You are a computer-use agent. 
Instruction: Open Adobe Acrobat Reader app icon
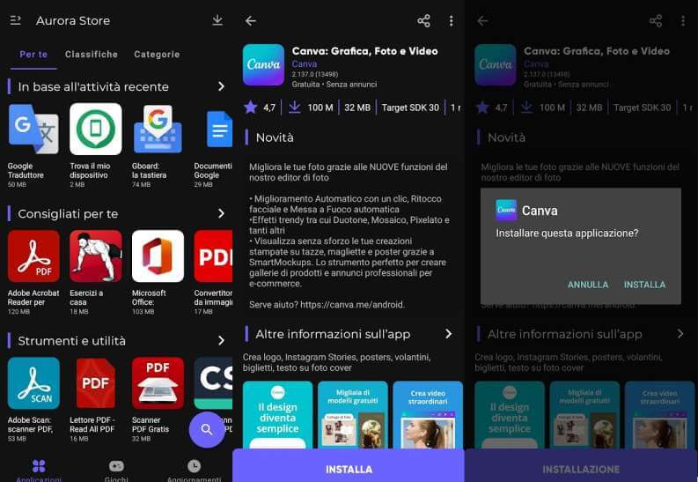click(33, 256)
